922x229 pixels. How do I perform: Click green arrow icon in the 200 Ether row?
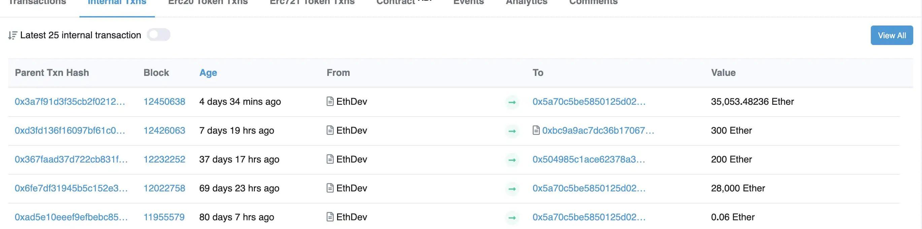point(512,160)
